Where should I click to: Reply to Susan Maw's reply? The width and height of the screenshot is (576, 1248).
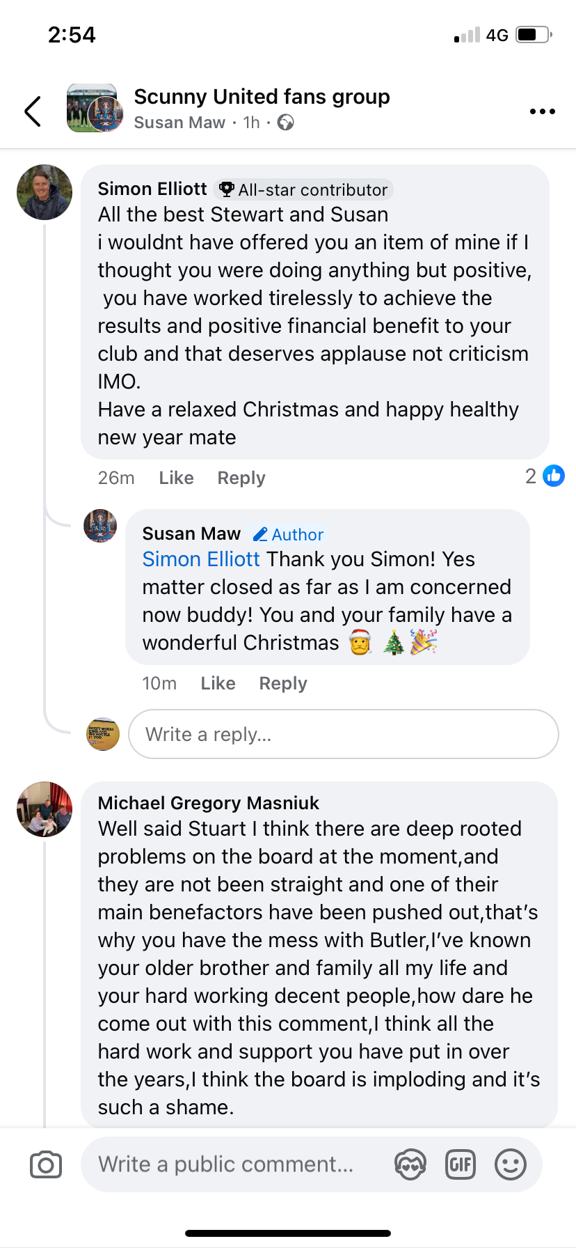[x=283, y=683]
